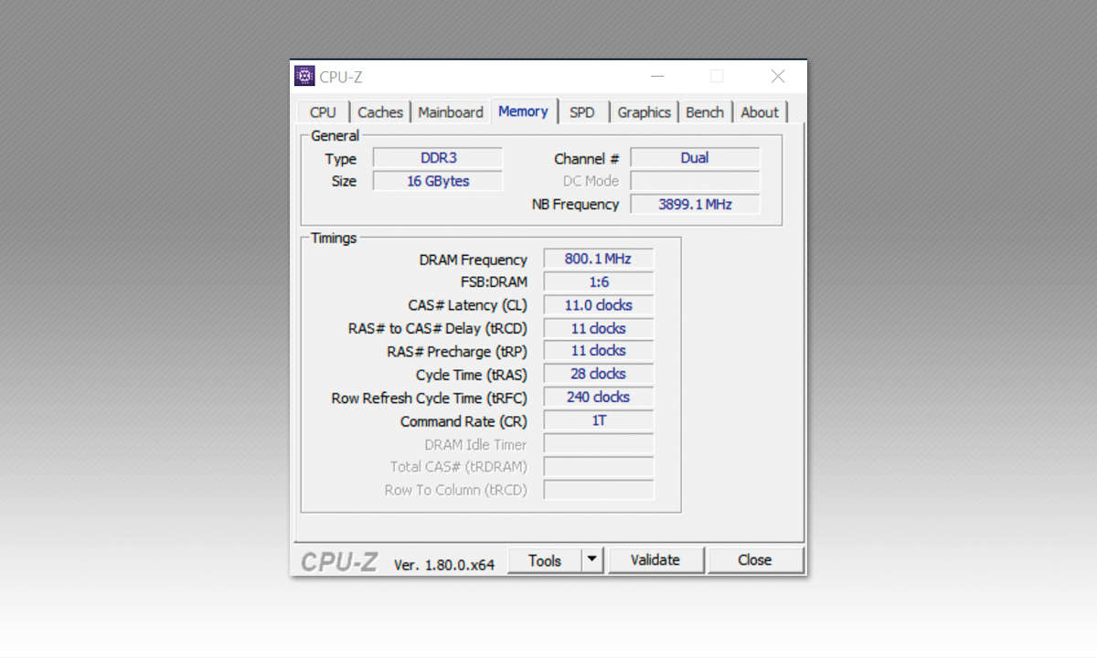The width and height of the screenshot is (1097, 658).
Task: Click the Close button at bottom
Action: (755, 560)
